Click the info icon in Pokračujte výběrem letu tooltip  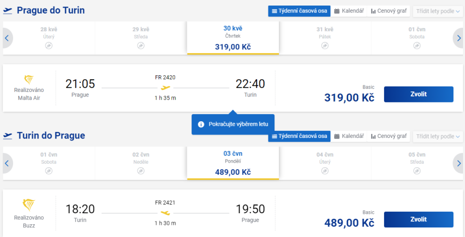(x=201, y=124)
